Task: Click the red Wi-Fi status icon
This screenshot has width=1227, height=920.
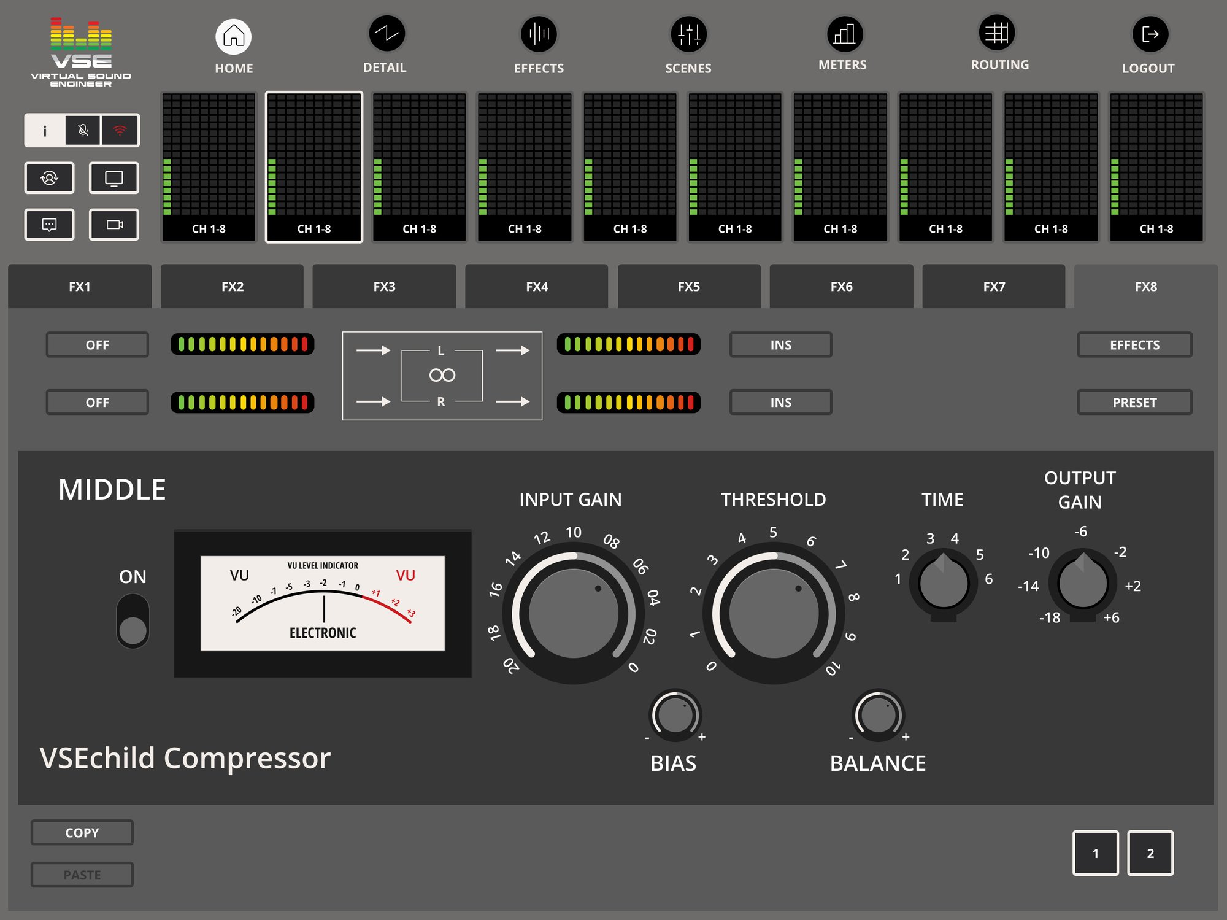Action: coord(120,130)
